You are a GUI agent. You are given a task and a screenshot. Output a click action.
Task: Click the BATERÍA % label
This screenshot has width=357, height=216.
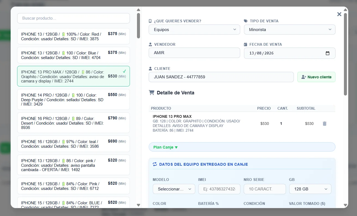click(x=208, y=203)
